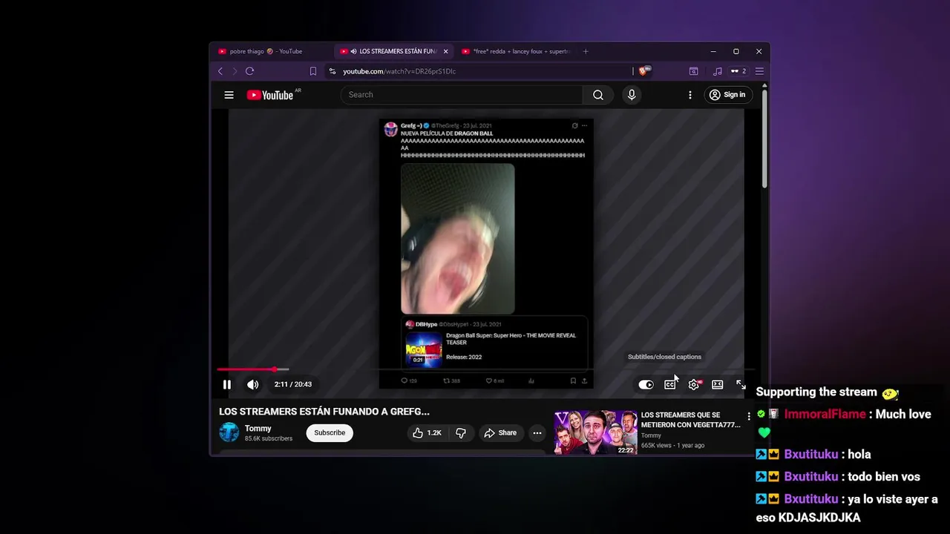The width and height of the screenshot is (950, 534).
Task: Click the '85.6K subscribers' text
Action: click(269, 439)
